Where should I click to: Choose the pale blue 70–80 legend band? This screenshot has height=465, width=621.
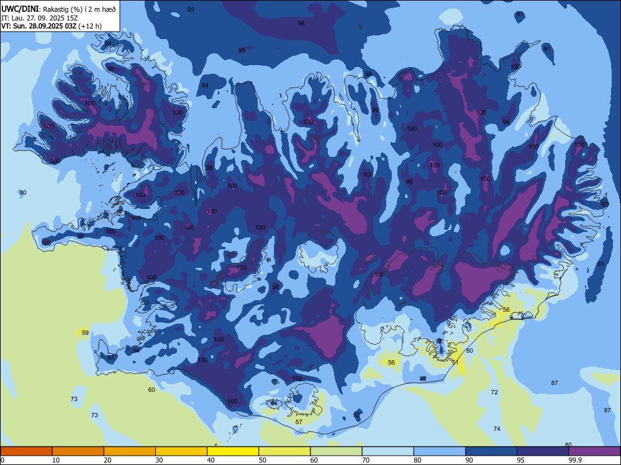click(x=388, y=451)
